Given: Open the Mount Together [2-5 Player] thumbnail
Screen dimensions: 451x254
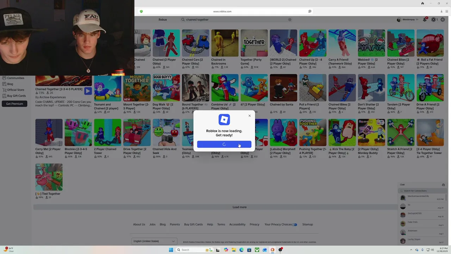Looking at the screenshot, I should (137, 88).
